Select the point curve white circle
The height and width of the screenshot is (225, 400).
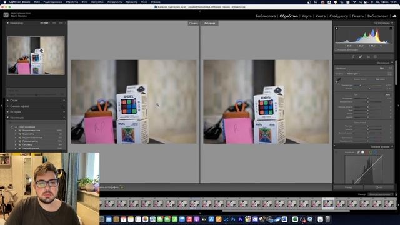362,152
